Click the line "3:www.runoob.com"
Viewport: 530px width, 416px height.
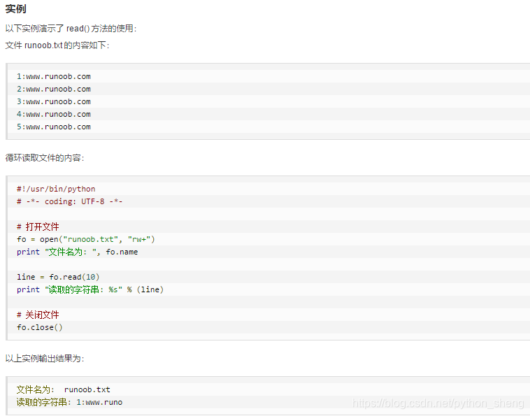54,101
